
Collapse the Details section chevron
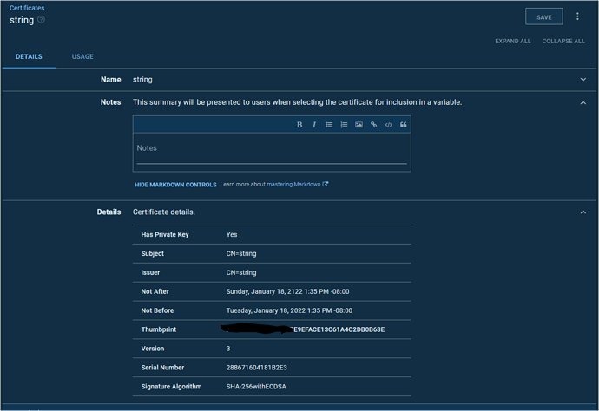point(583,212)
